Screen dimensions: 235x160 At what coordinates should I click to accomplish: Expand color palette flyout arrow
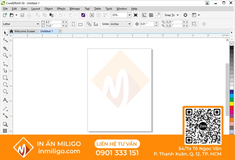[x=231, y=32]
